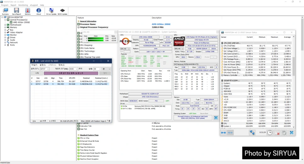Open the Monitoring menu

click(x=23, y=5)
